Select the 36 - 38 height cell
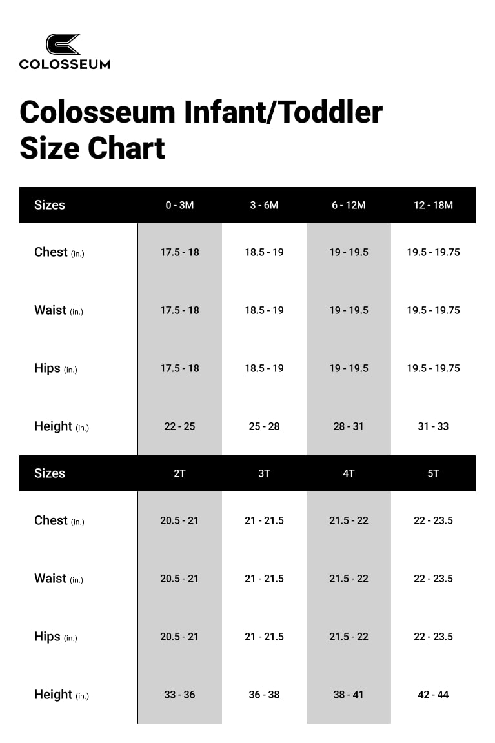This screenshot has width=495, height=743. pos(264,695)
